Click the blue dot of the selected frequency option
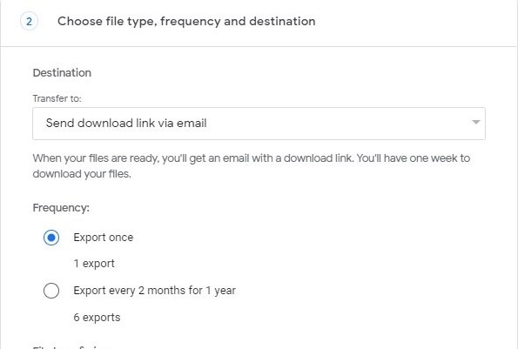Screen dimensions: 518x349 pos(51,238)
